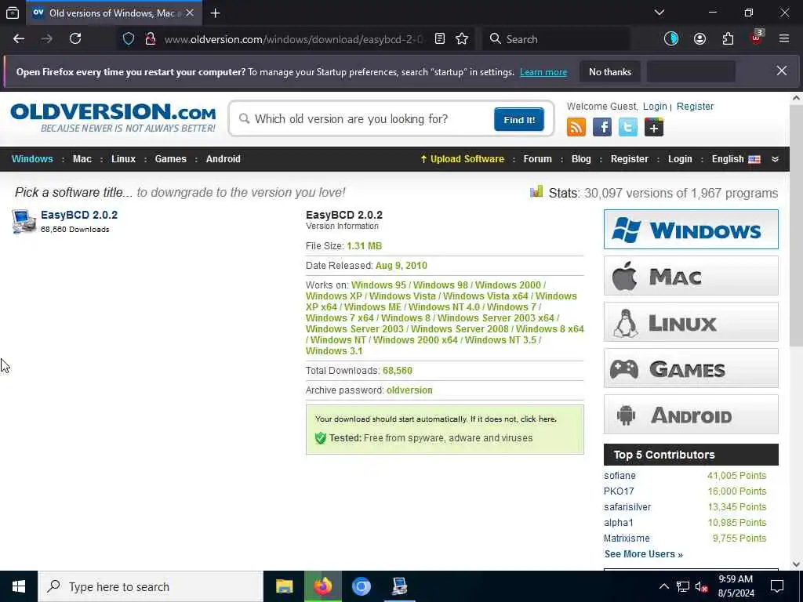Bookmark this page with the star icon
This screenshot has height=602, width=803.
(x=462, y=39)
